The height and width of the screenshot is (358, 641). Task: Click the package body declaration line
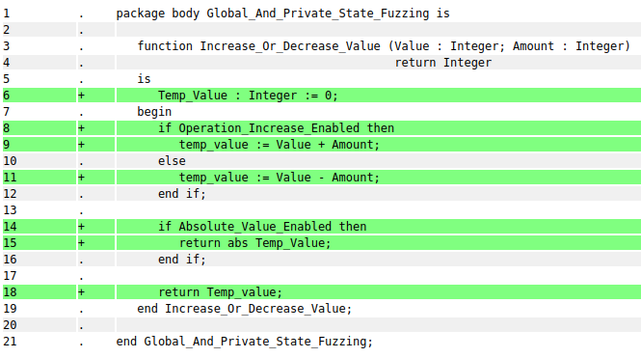pyautogui.click(x=282, y=14)
